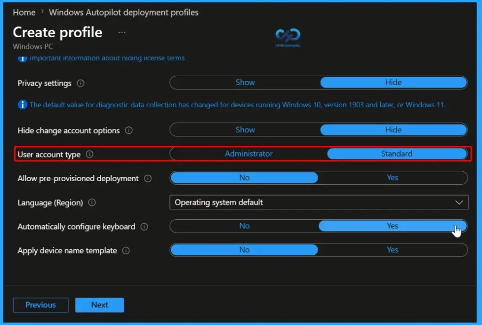
Task: Click the Previous button
Action: pos(40,305)
